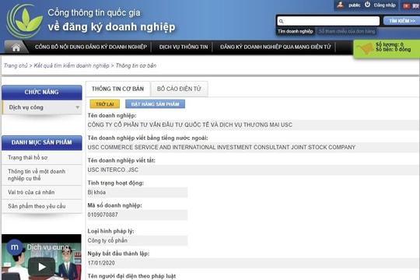Click legal type Công ty cổ phần

point(107,240)
